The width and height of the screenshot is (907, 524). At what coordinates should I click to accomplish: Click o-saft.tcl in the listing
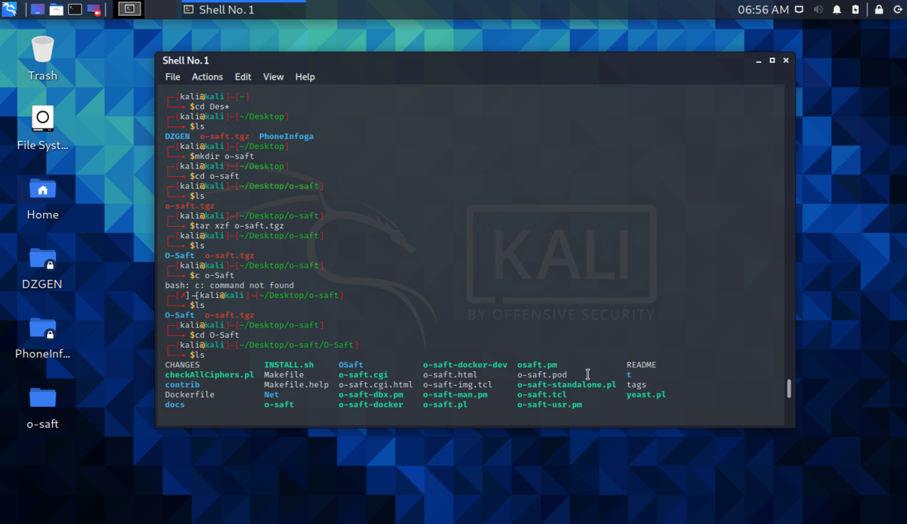pos(542,395)
